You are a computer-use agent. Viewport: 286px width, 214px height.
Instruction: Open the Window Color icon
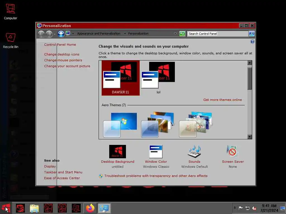156,151
